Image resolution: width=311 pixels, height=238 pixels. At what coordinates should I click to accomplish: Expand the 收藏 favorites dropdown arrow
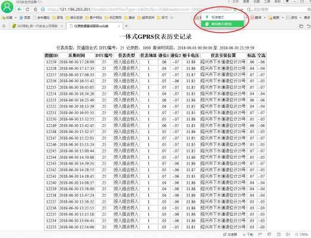pyautogui.click(x=15, y=18)
